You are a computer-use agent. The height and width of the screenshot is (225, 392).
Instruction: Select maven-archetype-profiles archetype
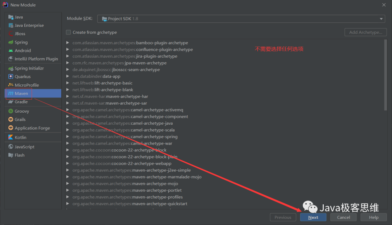(x=127, y=197)
